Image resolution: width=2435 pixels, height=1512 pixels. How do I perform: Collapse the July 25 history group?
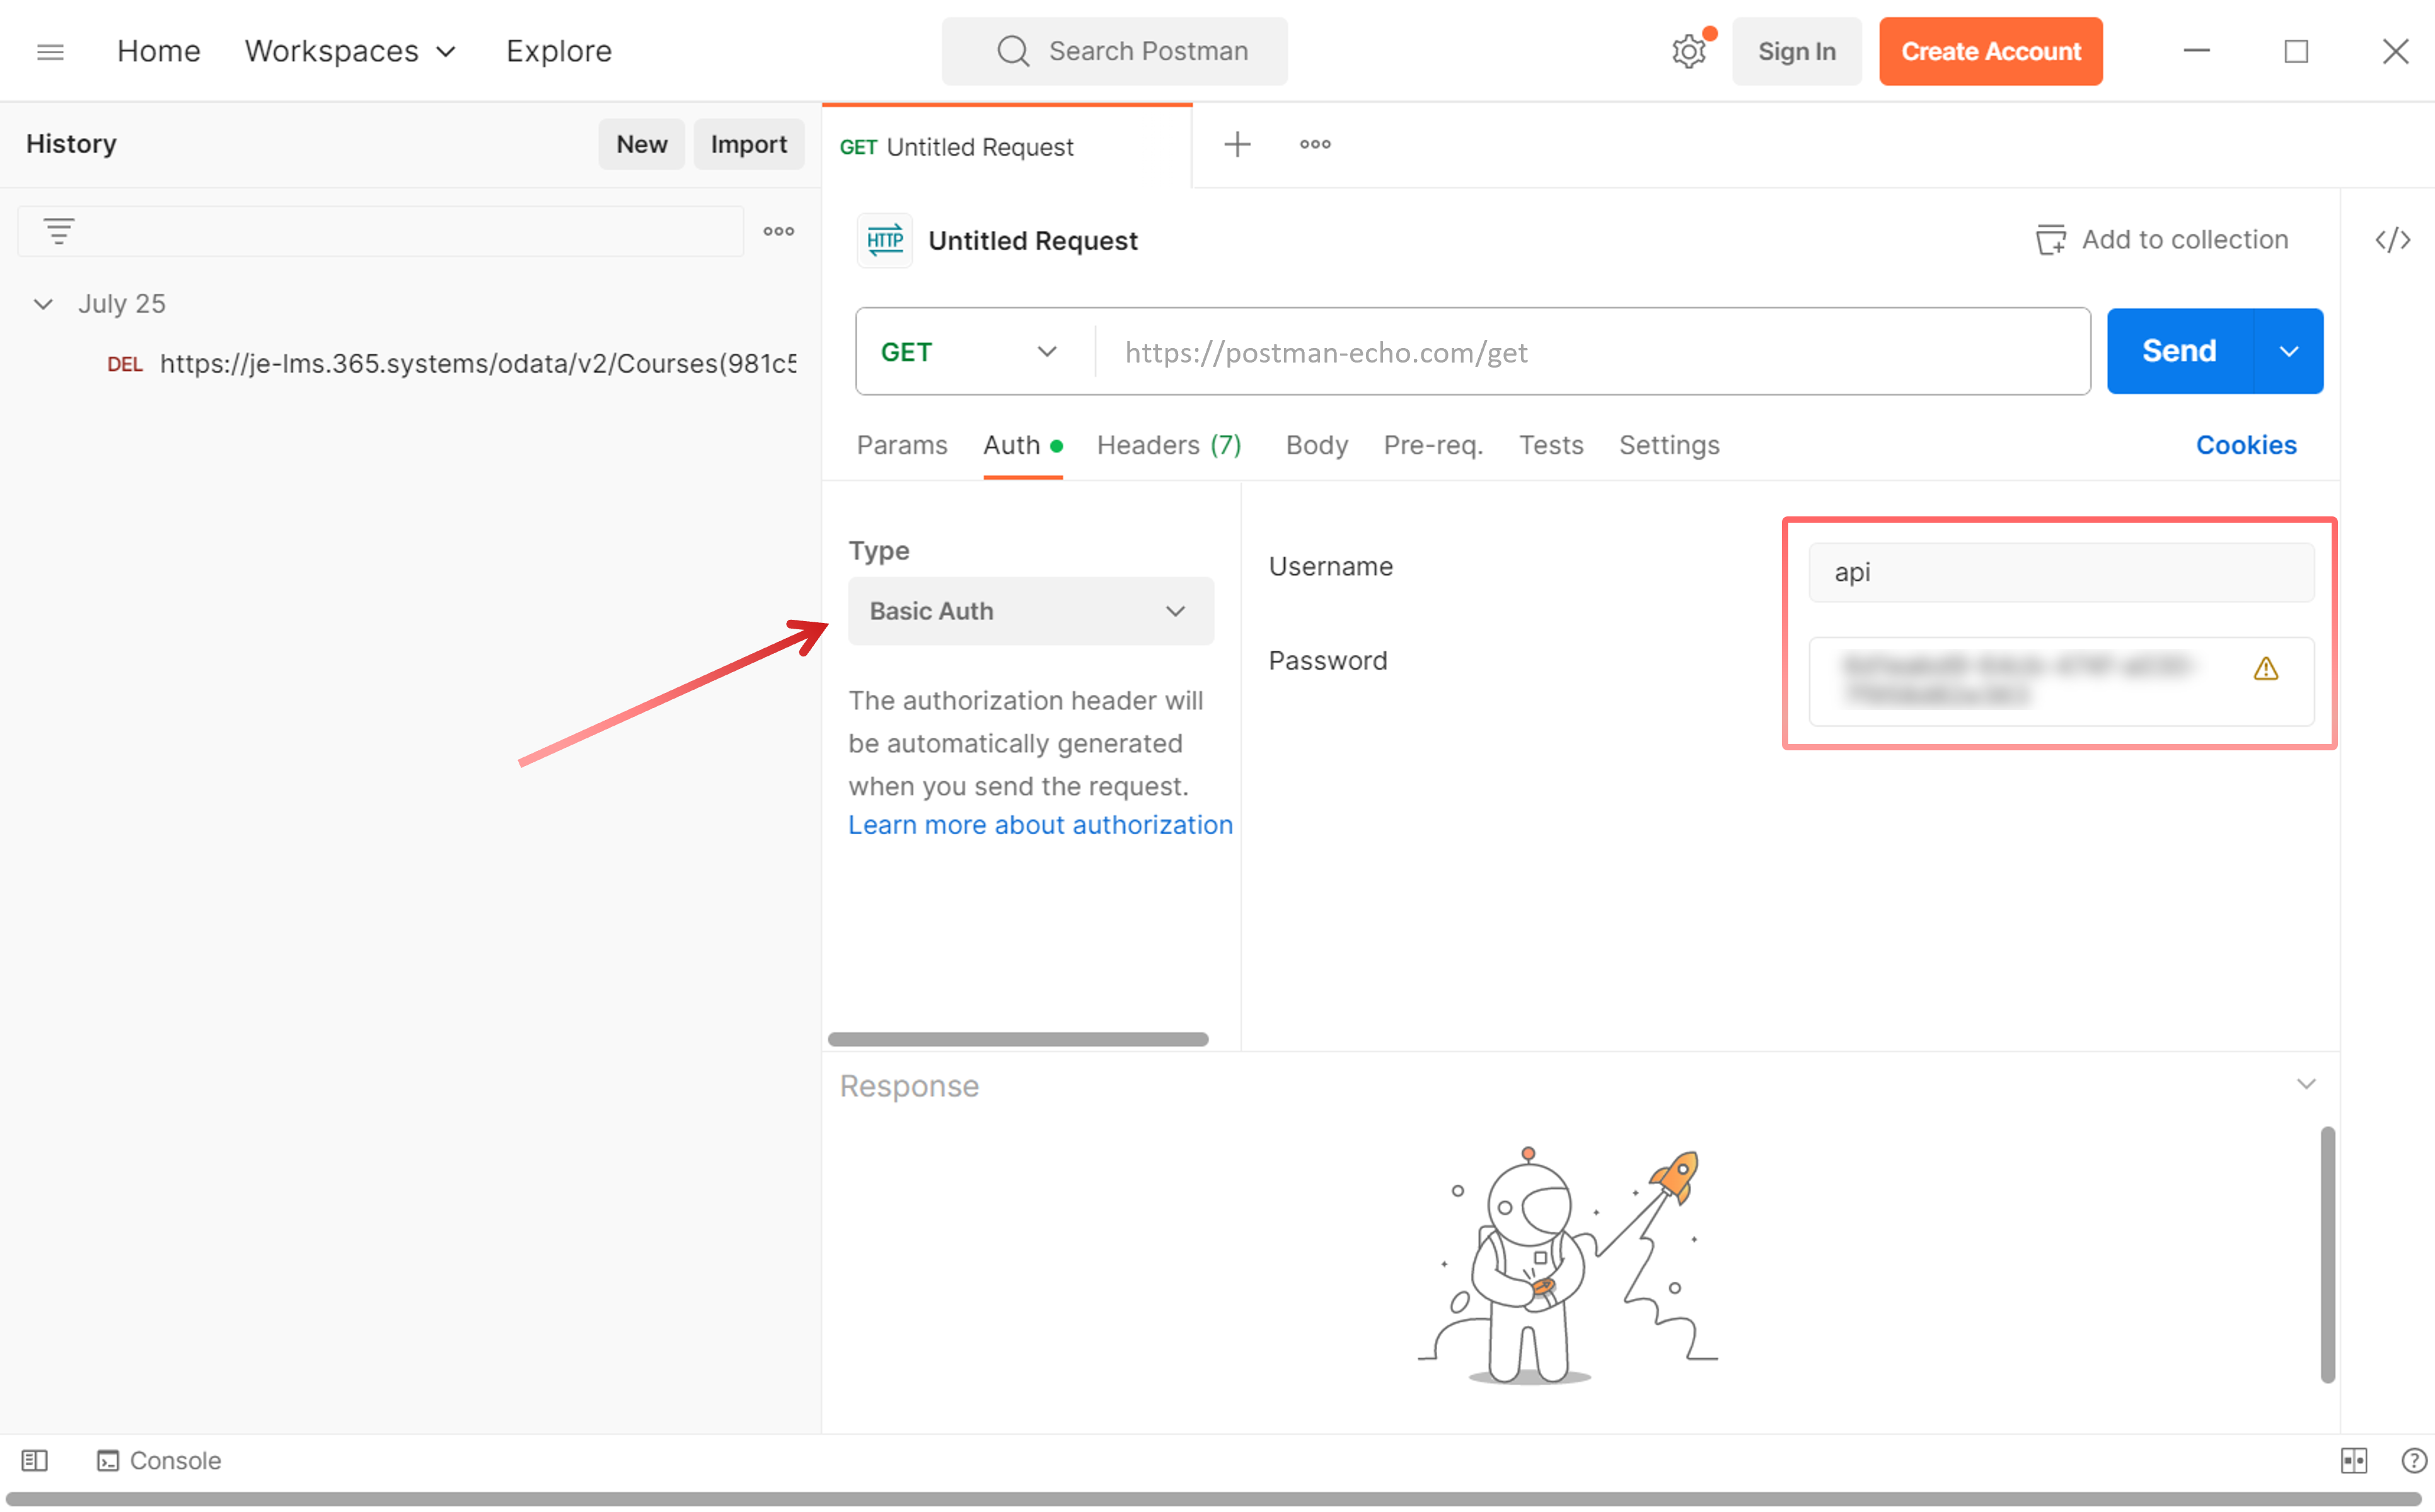[x=43, y=303]
